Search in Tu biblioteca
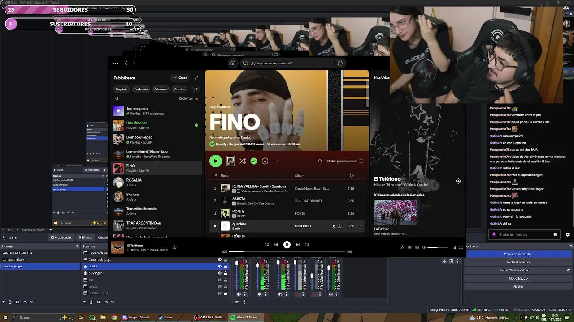574x322 pixels. click(117, 98)
